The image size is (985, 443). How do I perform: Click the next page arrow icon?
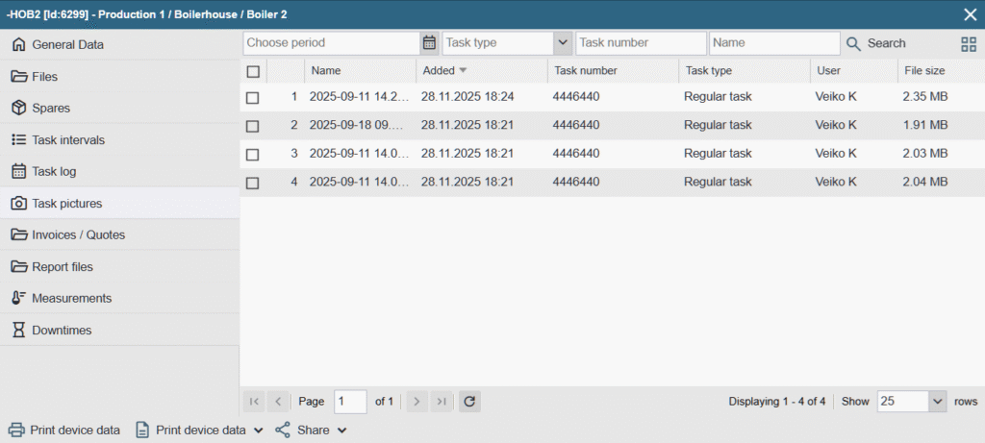(416, 401)
